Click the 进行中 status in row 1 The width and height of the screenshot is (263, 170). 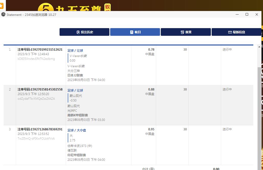pos(227,50)
